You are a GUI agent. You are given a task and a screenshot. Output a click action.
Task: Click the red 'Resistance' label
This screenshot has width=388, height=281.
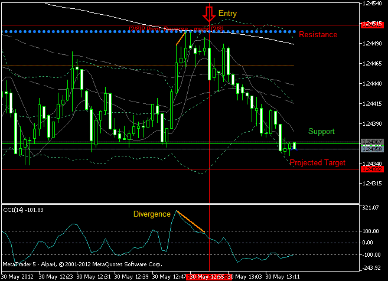click(x=318, y=34)
